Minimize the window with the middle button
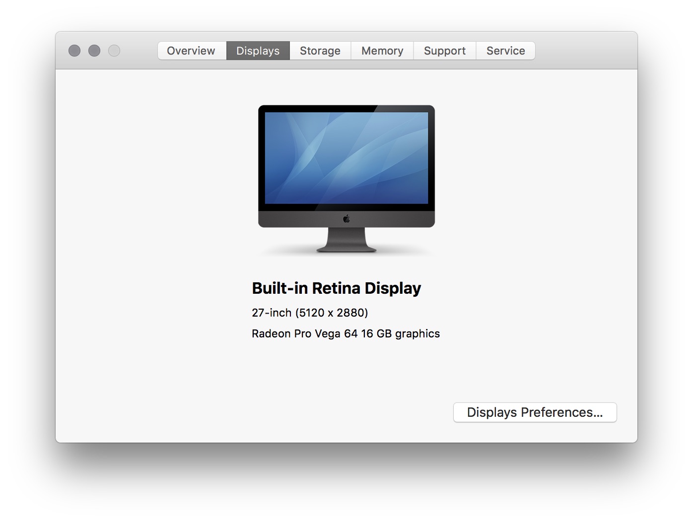693x522 pixels. click(x=94, y=51)
